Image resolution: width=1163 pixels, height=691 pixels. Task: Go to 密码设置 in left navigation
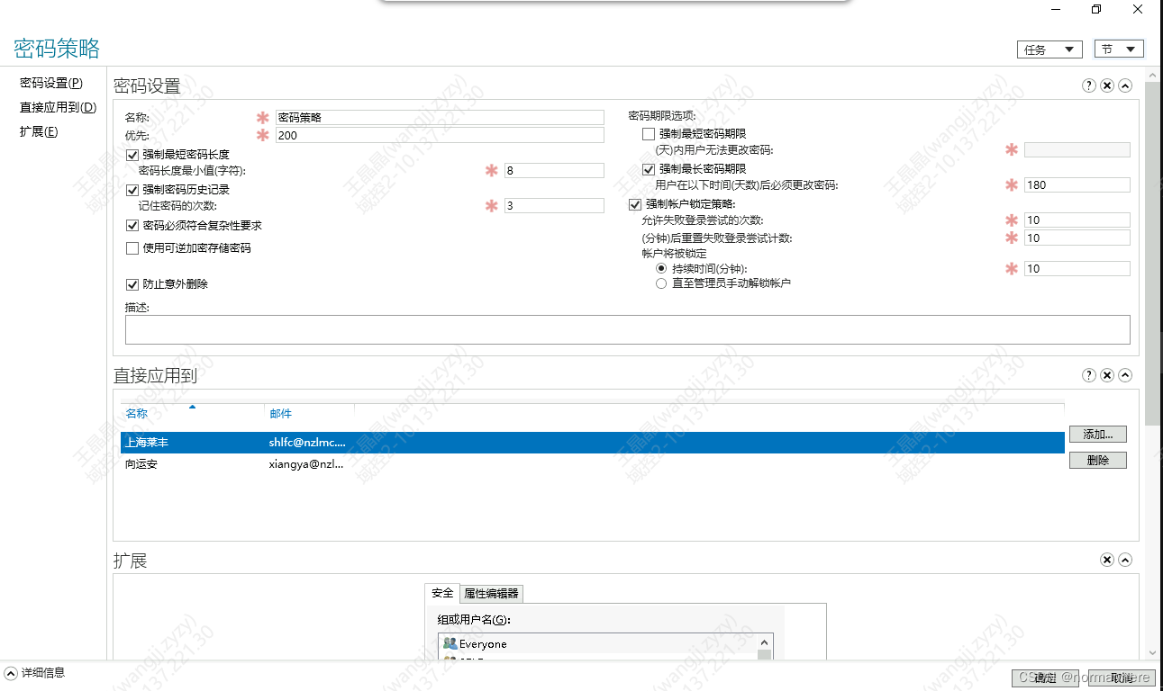pyautogui.click(x=51, y=83)
